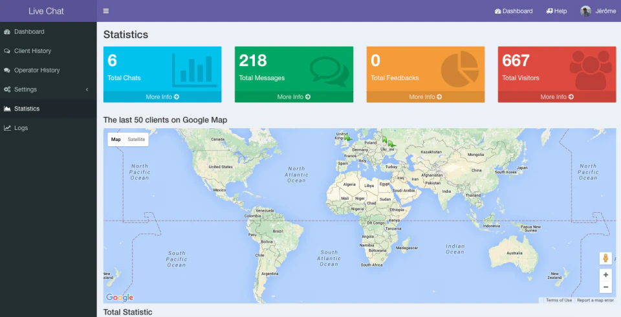Open More Info under Total Chats

point(162,96)
